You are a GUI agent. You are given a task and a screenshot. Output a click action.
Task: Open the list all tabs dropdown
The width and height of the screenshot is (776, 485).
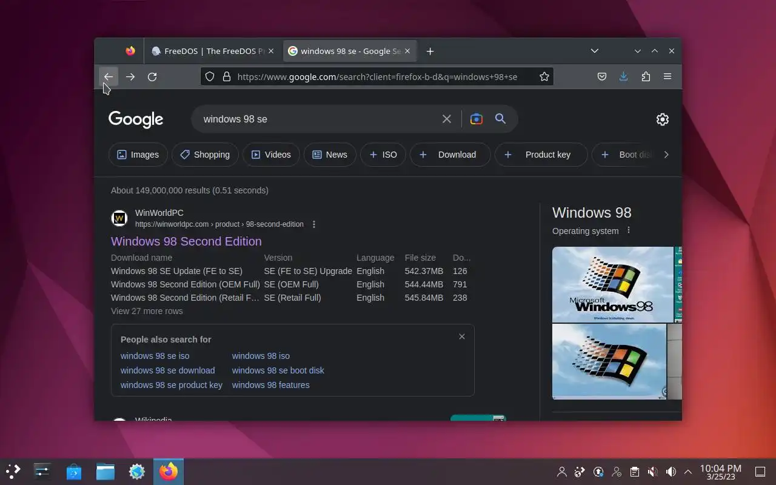pyautogui.click(x=595, y=51)
